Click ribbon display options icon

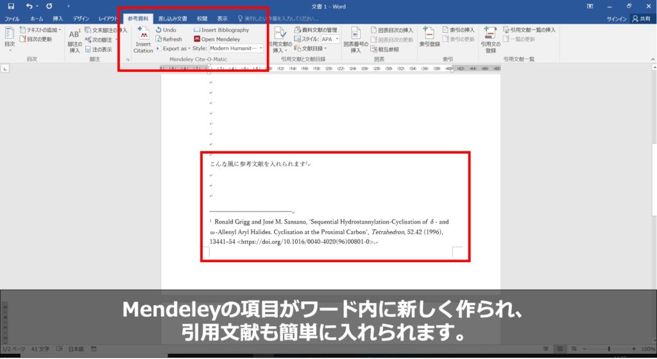(590, 6)
